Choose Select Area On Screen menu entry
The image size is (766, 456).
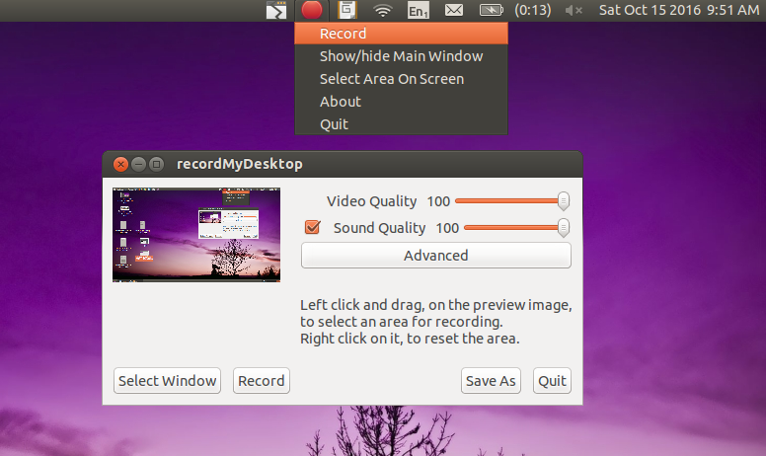click(x=401, y=79)
